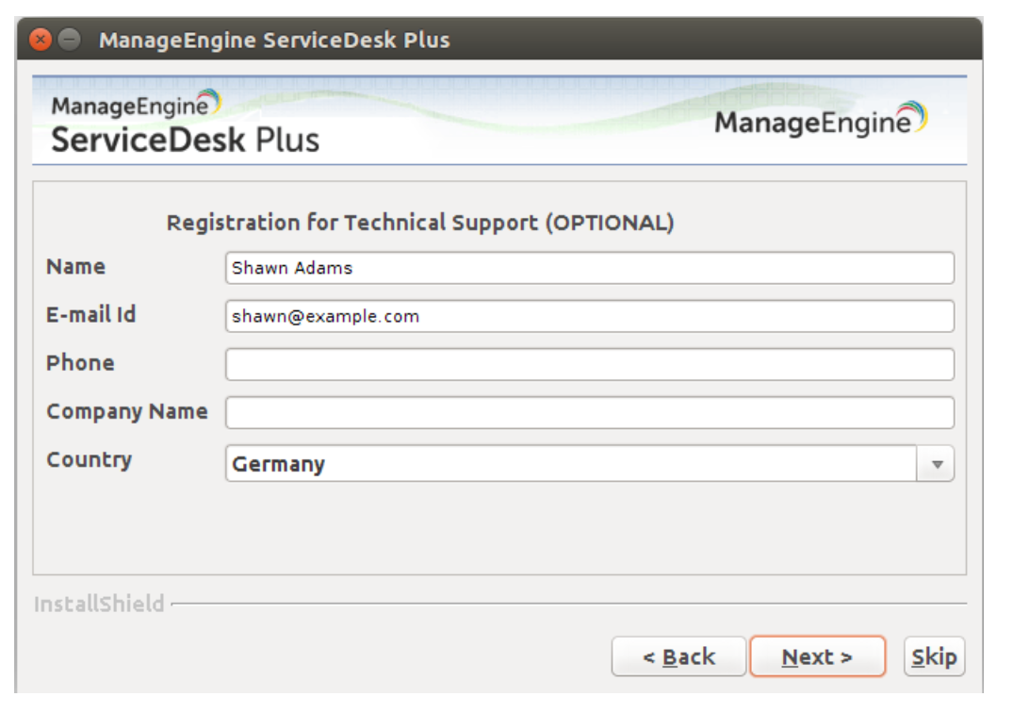Click the Company Name input box
This screenshot has height=713, width=1012.
click(x=589, y=413)
